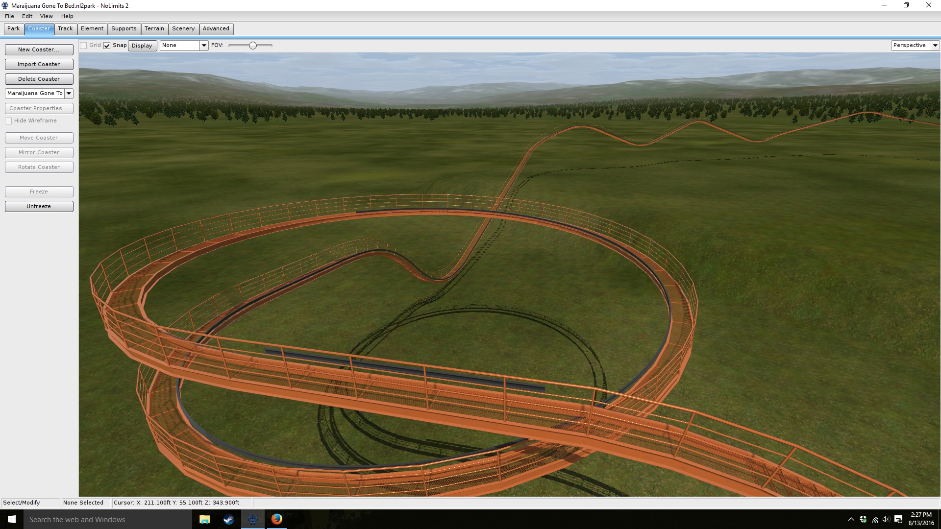Enable the Grid checkbox

(x=84, y=46)
